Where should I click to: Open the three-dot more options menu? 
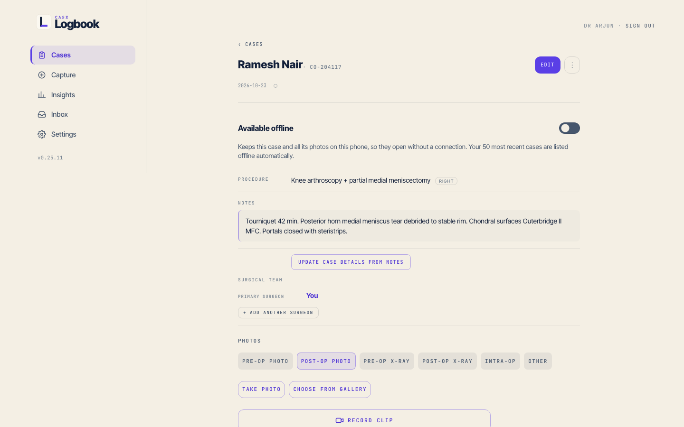point(572,65)
